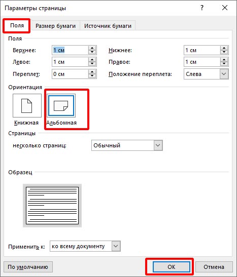Click the Нижнее margin input field
Screen dimensions: 237x277
(x=202, y=50)
